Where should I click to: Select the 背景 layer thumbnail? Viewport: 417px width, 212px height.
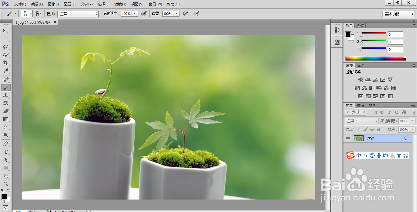coord(358,138)
